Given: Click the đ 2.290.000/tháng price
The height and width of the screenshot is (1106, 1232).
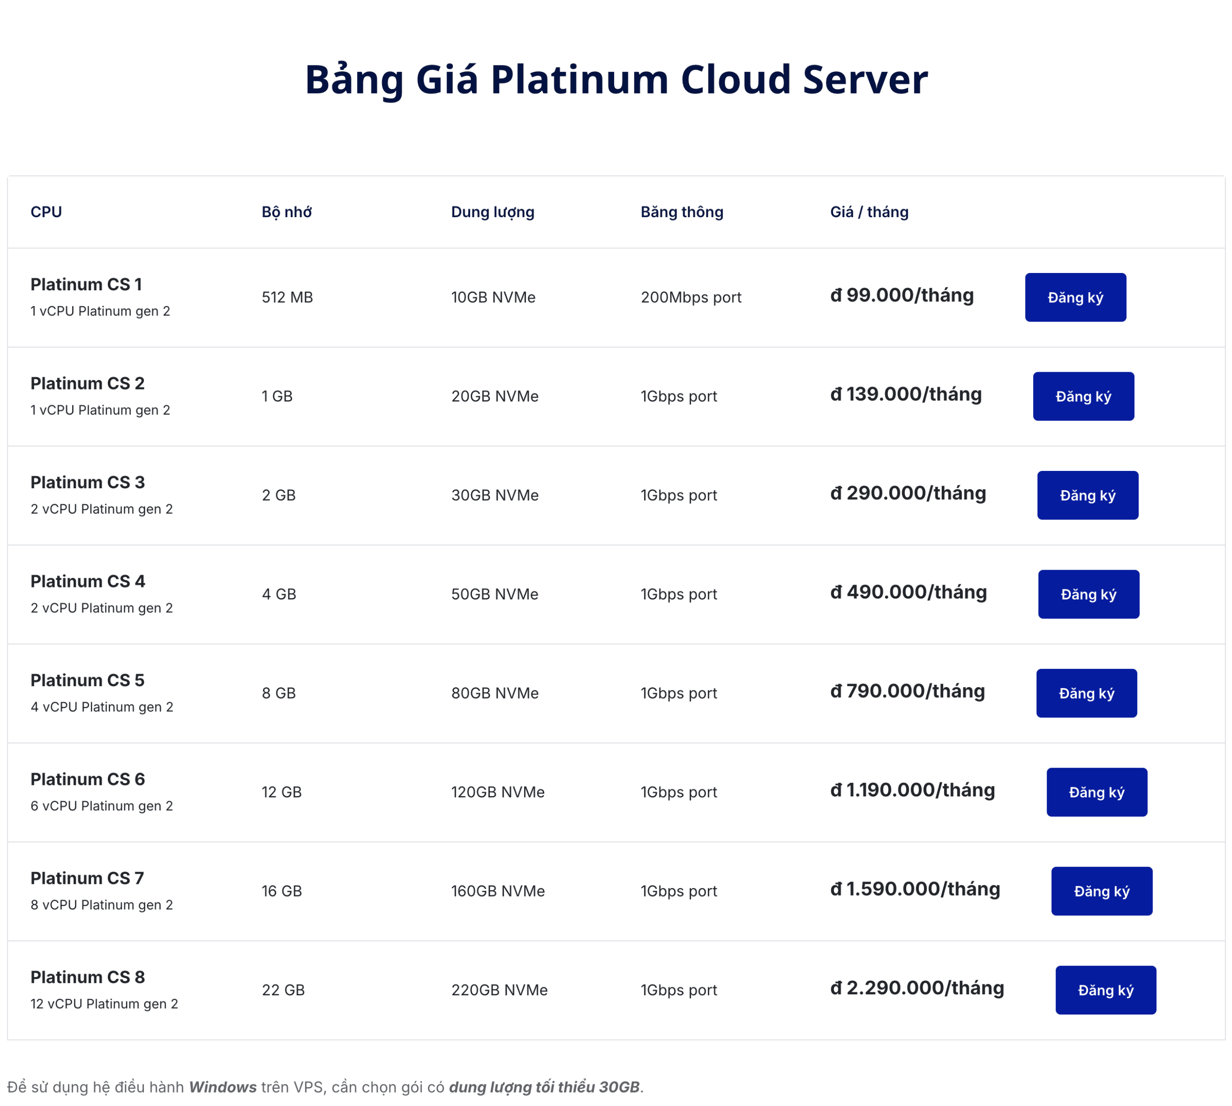Looking at the screenshot, I should tap(916, 988).
